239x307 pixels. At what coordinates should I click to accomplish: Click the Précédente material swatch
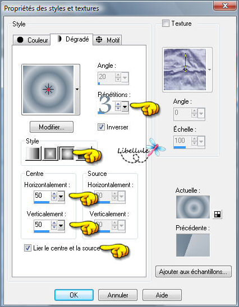point(193,245)
